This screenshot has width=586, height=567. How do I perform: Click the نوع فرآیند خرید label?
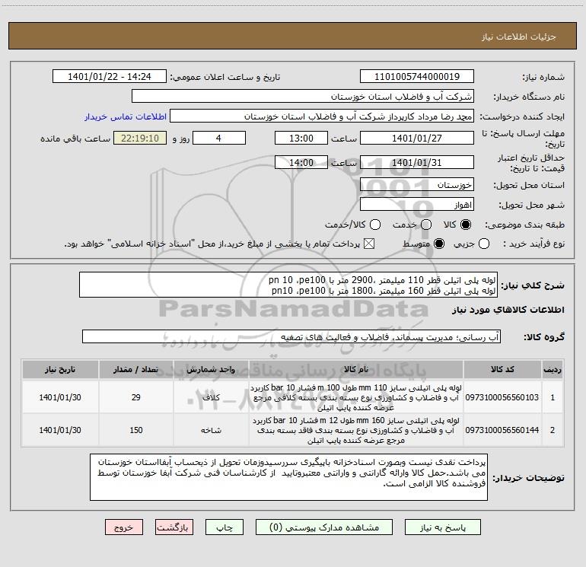[x=533, y=244]
